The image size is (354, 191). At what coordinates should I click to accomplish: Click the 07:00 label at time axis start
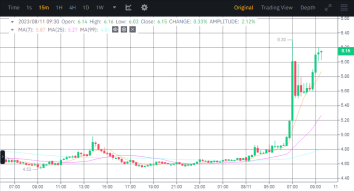pyautogui.click(x=14, y=187)
